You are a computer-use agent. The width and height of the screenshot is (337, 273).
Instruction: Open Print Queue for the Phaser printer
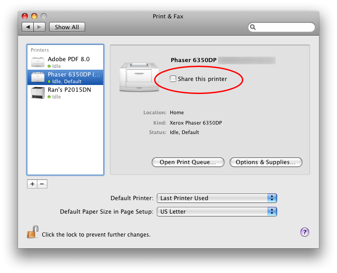(188, 162)
